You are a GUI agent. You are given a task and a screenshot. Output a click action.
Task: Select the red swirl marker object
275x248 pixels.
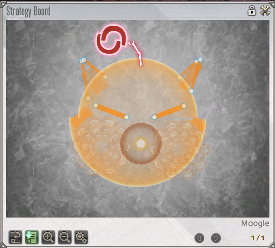click(x=111, y=40)
